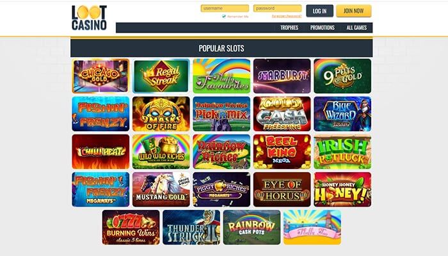
Task: Launch the Starburst slot tile
Action: [282, 76]
